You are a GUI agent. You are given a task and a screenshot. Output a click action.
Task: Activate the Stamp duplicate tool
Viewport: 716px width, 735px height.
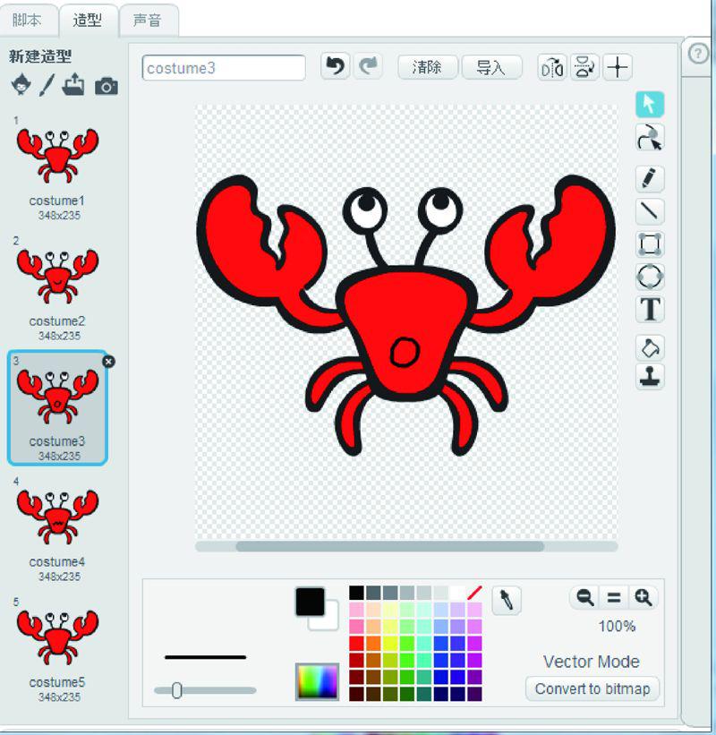coord(650,377)
